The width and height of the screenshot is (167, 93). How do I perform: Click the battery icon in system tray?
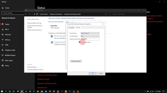point(148,91)
